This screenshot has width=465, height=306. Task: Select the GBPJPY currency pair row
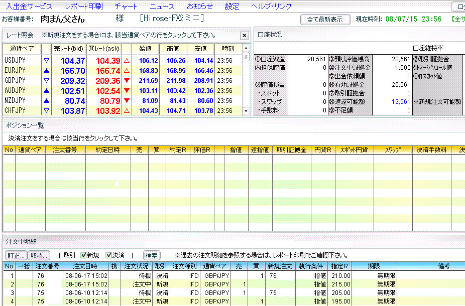[123, 81]
